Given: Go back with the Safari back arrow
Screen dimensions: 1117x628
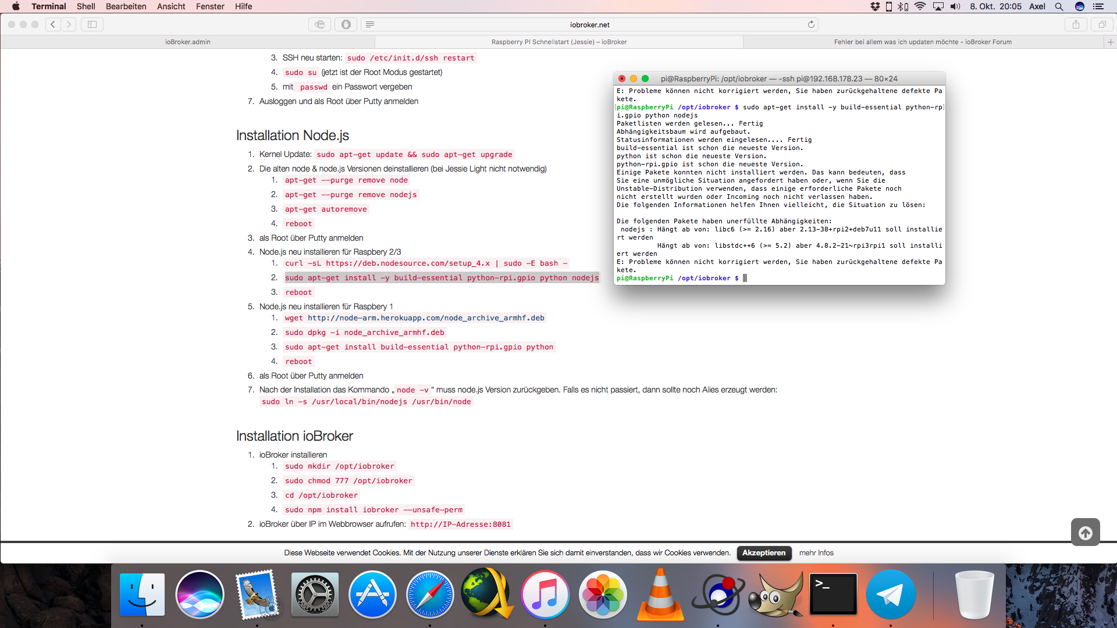Looking at the screenshot, I should [x=53, y=24].
